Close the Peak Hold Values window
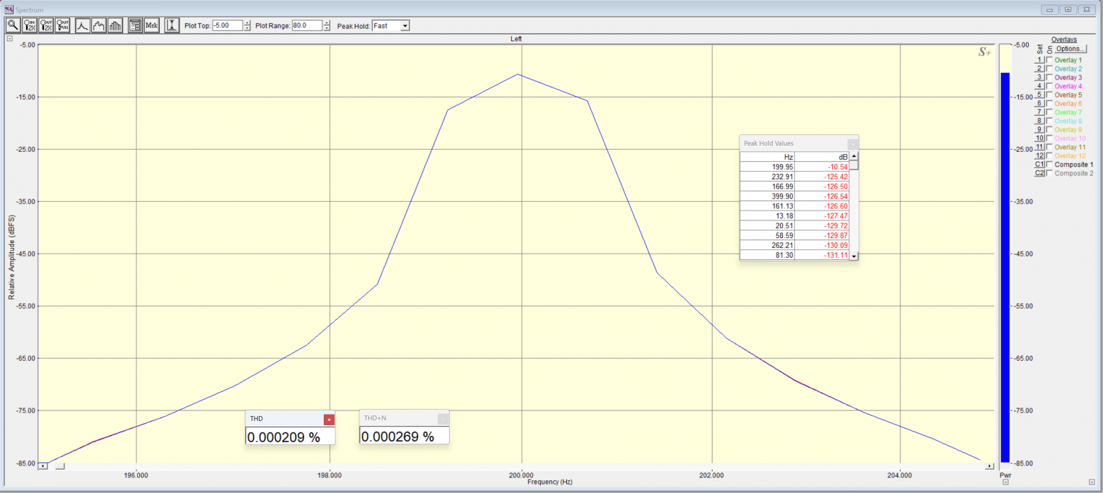 click(852, 143)
